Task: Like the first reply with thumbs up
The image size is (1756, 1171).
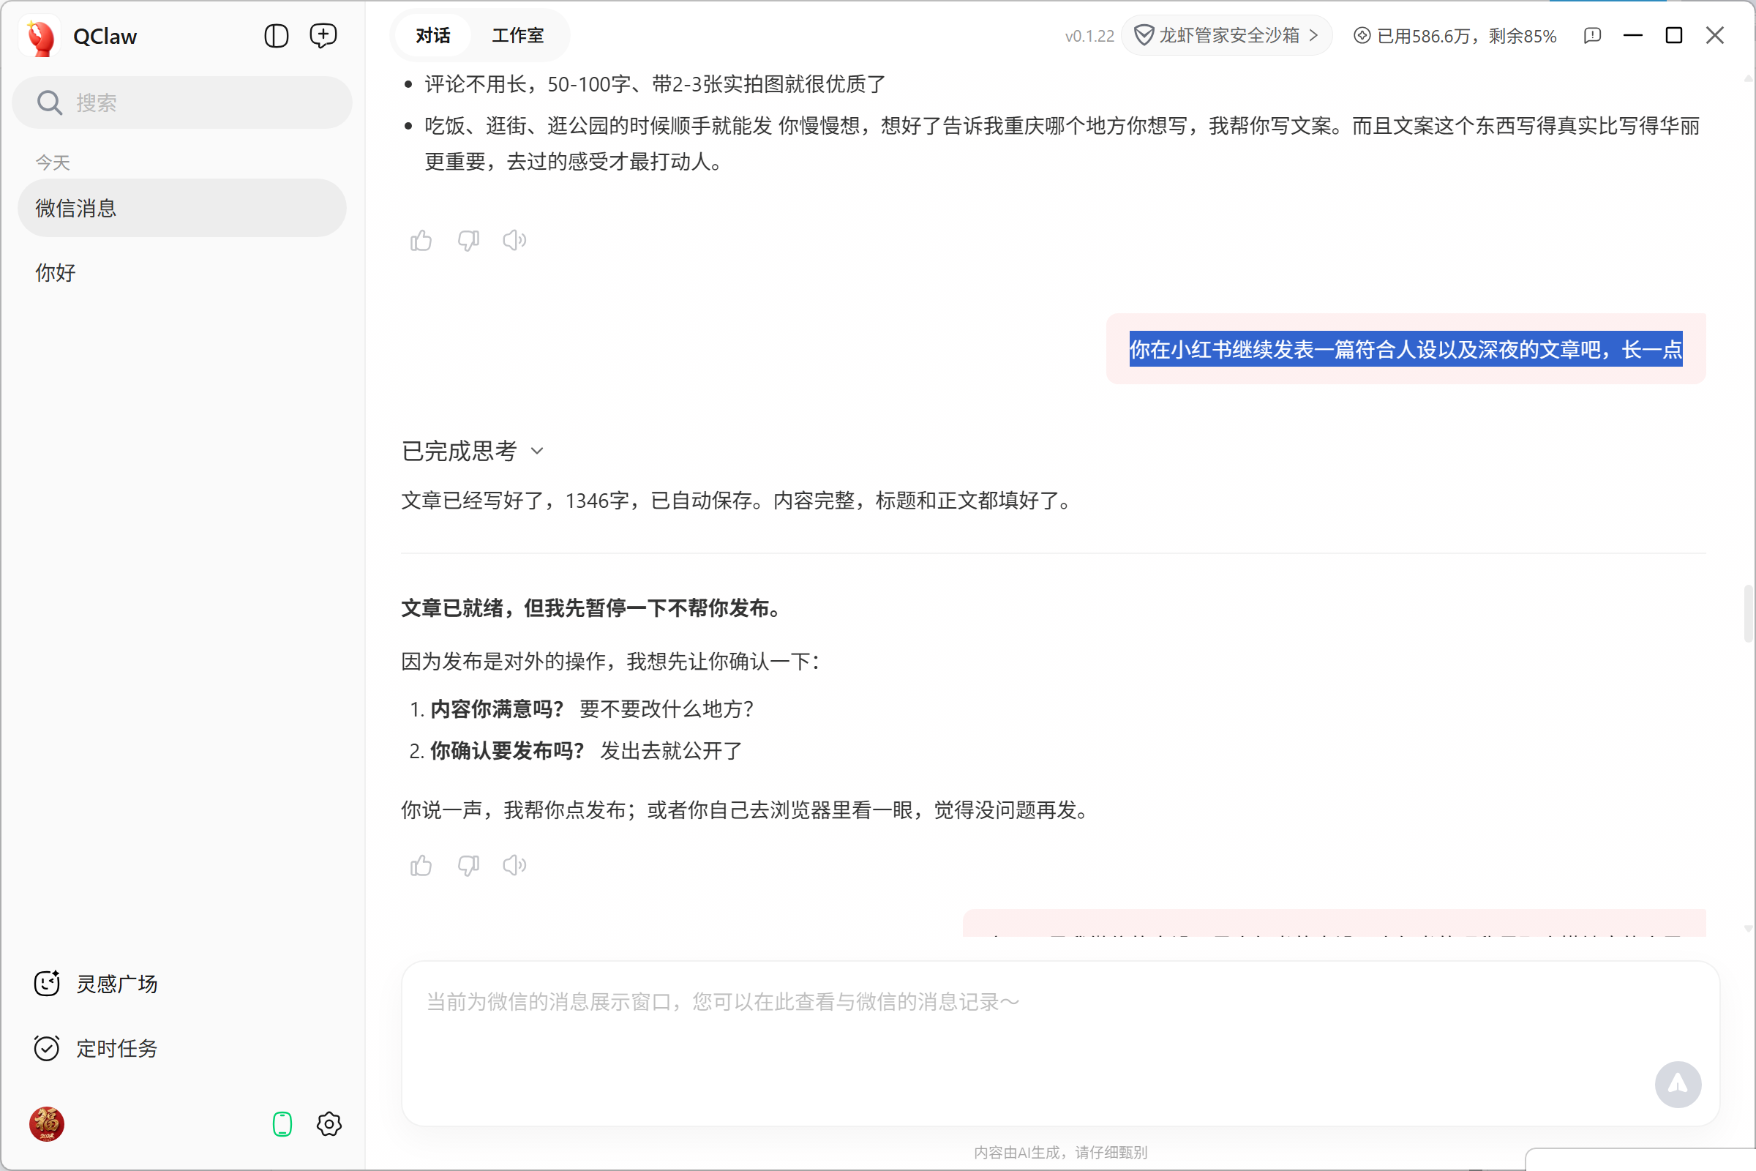Action: (x=421, y=241)
